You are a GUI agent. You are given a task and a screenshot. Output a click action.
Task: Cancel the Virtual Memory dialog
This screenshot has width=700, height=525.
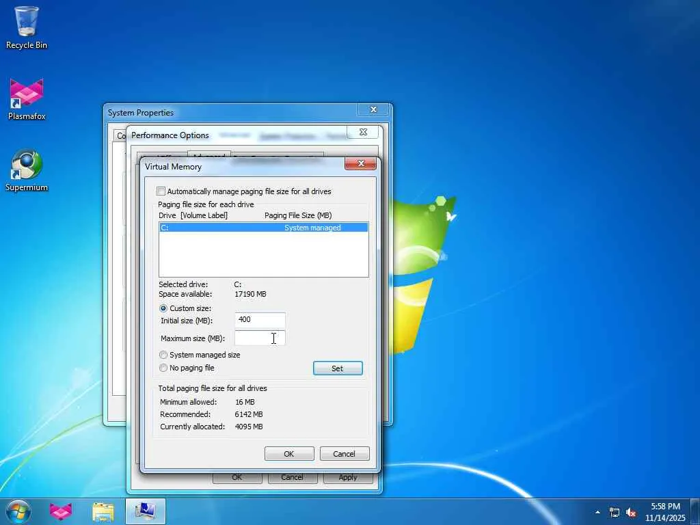pyautogui.click(x=345, y=454)
